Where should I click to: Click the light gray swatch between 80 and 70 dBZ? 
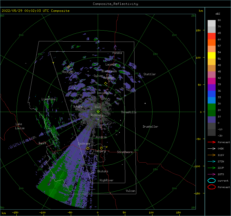tap(211, 23)
